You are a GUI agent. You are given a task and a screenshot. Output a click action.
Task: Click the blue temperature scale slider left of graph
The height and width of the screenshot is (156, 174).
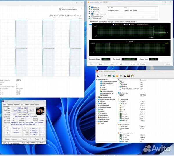[91, 24]
